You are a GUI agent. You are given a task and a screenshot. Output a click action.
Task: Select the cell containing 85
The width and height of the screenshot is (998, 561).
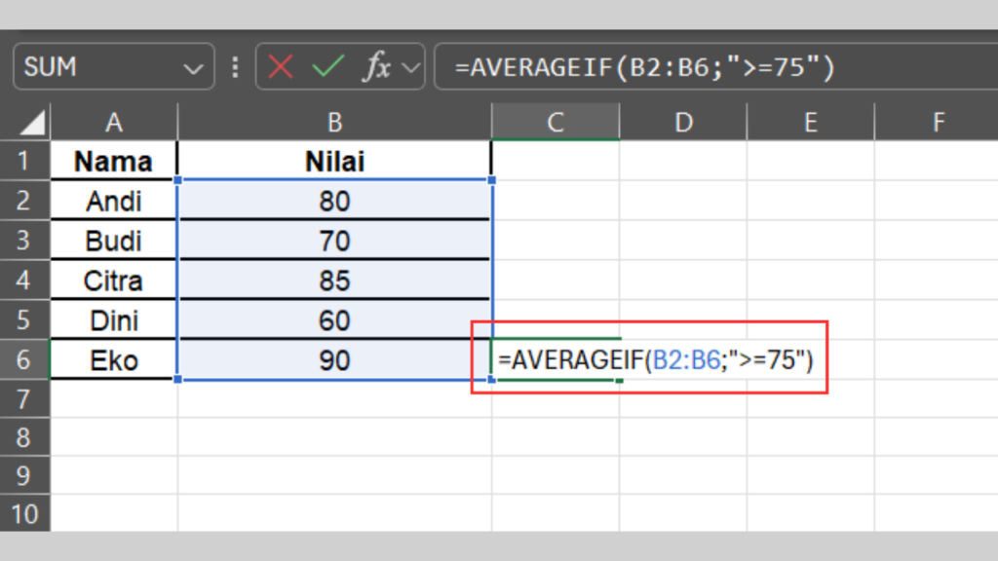[x=334, y=280]
